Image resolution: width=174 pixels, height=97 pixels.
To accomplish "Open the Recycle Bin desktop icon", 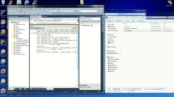I will [x=3, y=3].
